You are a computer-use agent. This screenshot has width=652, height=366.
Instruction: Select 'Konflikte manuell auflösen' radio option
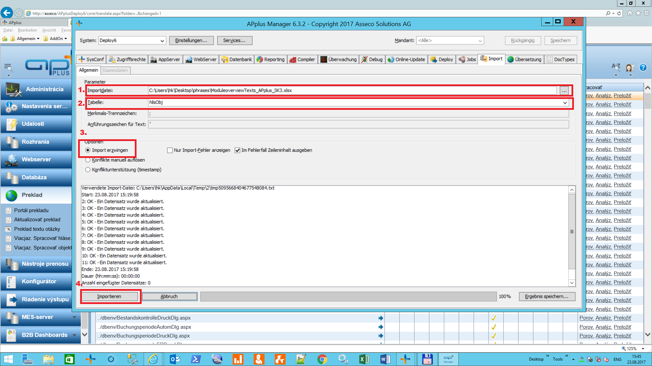coord(88,160)
